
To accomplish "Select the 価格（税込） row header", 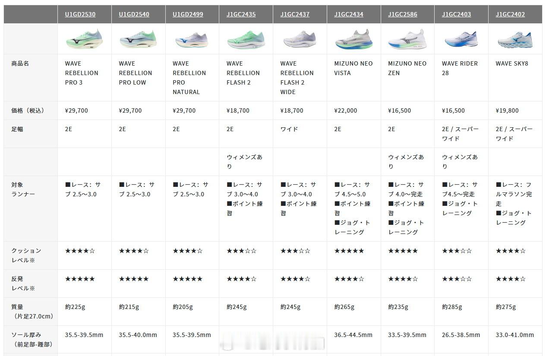I will tap(31, 110).
